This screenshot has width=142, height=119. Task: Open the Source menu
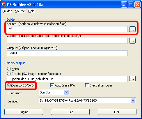[x=20, y=11]
